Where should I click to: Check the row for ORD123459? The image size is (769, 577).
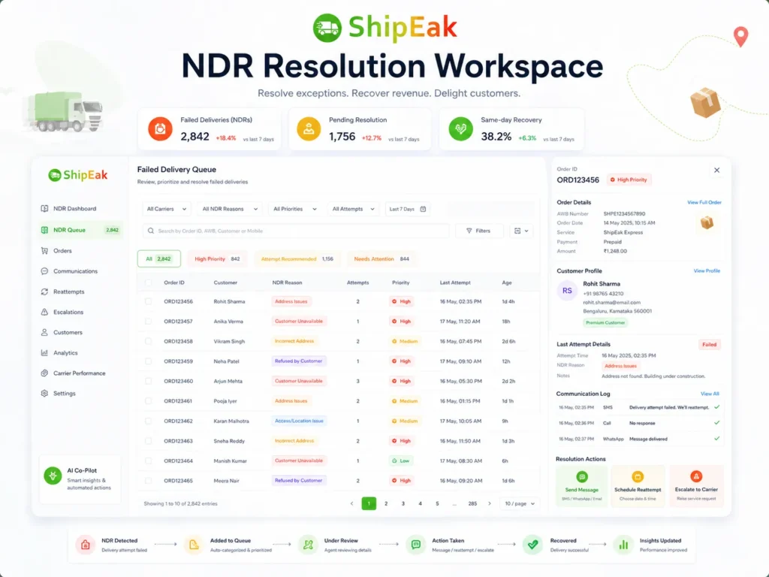pos(149,361)
